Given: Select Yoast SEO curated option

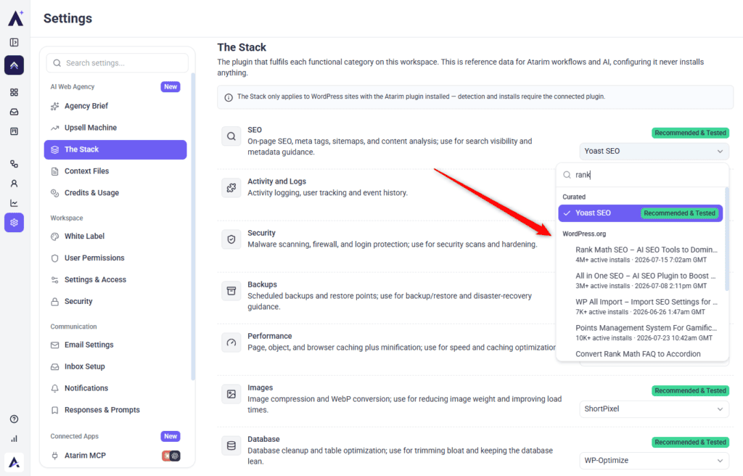Looking at the screenshot, I should [640, 213].
